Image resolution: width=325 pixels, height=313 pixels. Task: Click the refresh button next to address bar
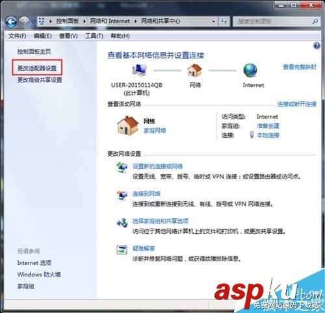tap(224, 21)
